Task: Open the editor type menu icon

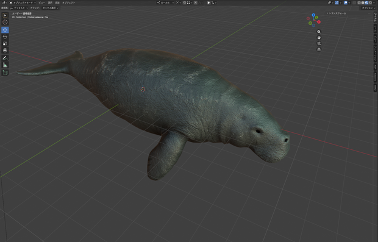Action: pos(4,2)
